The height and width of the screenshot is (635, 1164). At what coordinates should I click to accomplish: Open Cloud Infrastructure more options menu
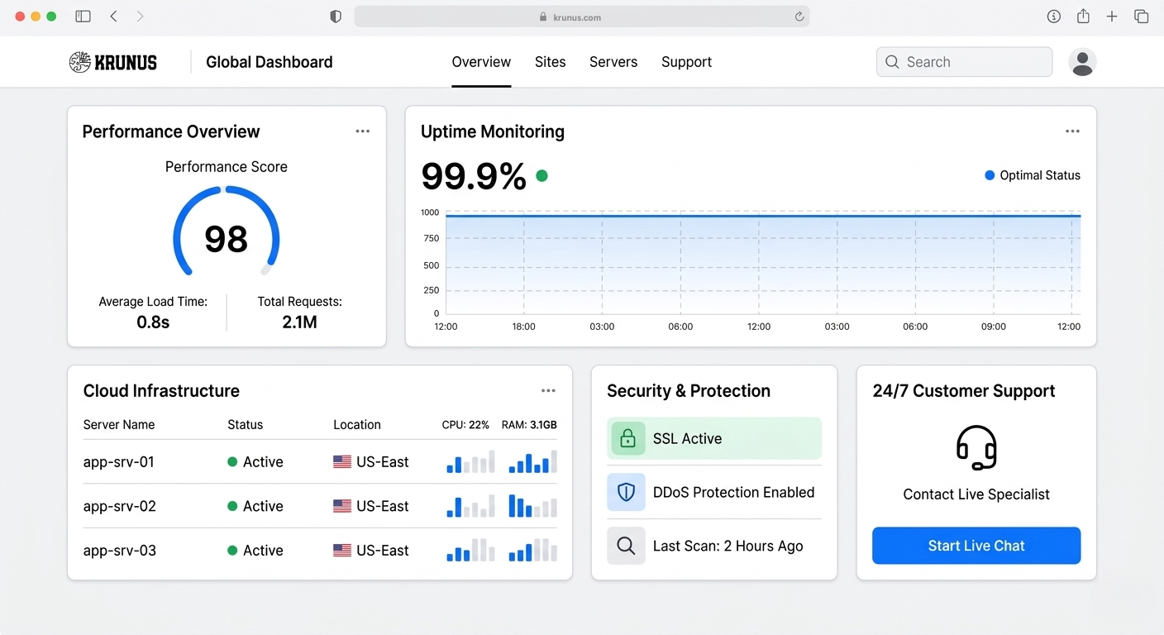548,391
